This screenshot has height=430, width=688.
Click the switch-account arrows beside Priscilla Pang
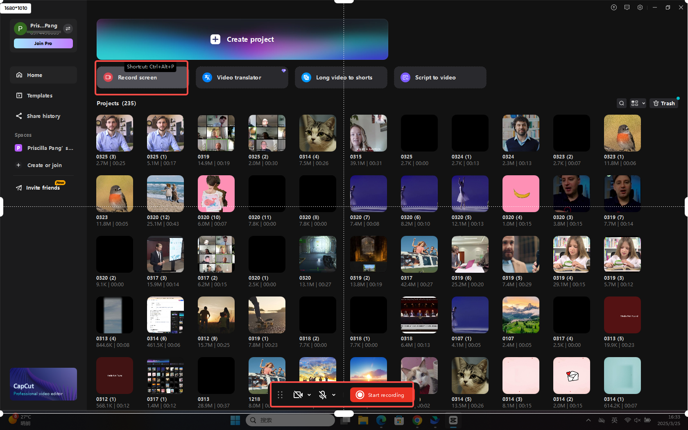[x=67, y=29]
